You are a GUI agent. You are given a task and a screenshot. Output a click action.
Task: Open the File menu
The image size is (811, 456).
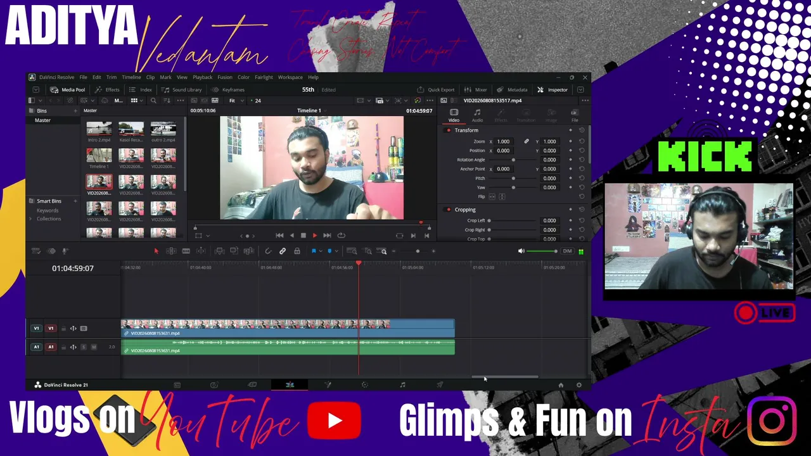click(83, 77)
